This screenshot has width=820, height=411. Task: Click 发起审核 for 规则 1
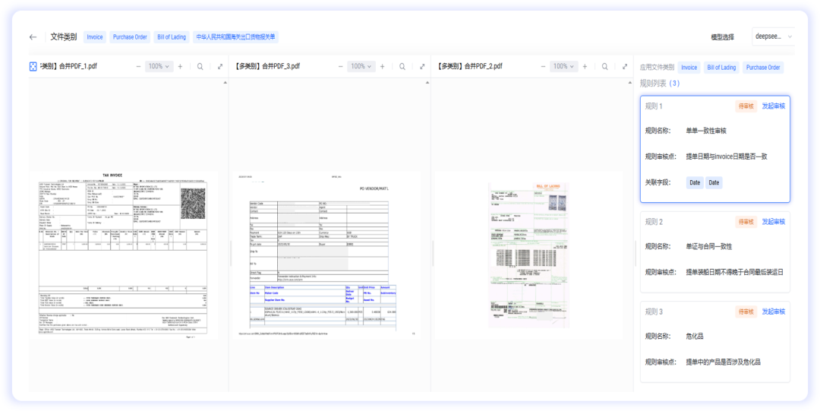(773, 106)
